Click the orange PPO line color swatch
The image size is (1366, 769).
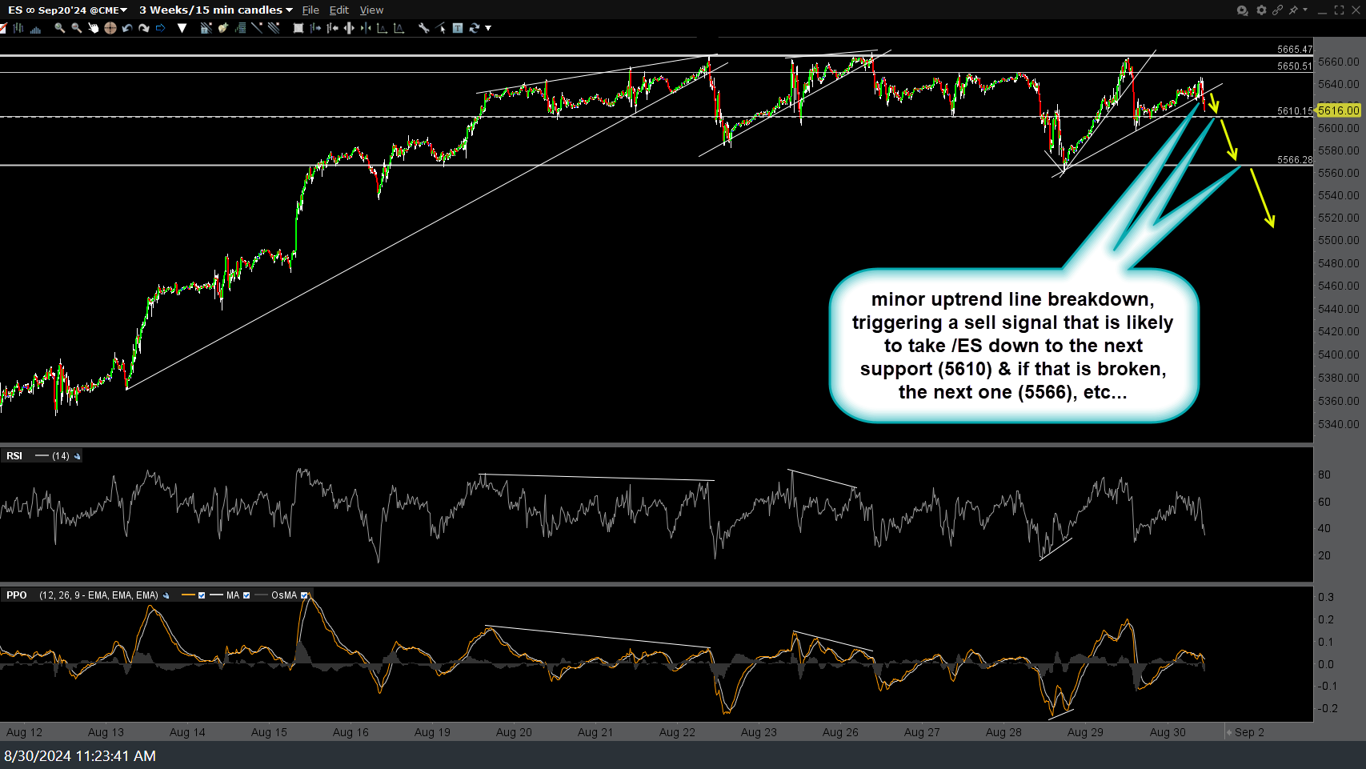pos(187,595)
